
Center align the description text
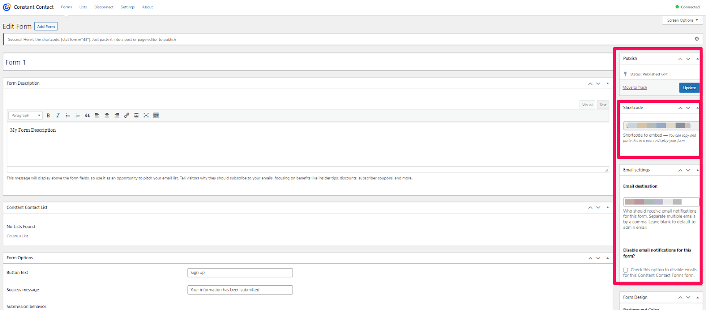click(x=107, y=116)
